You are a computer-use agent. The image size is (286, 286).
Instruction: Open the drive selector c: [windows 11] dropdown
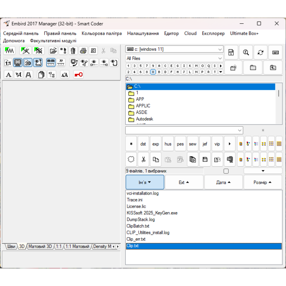click(175, 49)
